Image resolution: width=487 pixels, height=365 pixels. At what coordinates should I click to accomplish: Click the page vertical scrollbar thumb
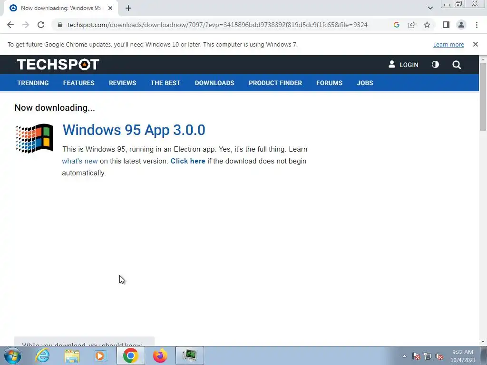(x=483, y=96)
